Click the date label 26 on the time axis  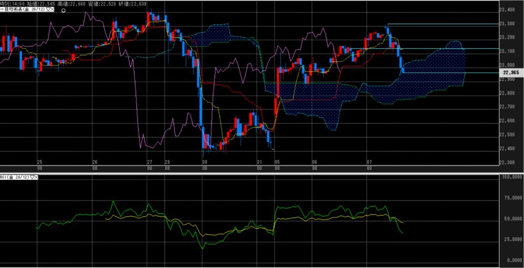pyautogui.click(x=94, y=162)
